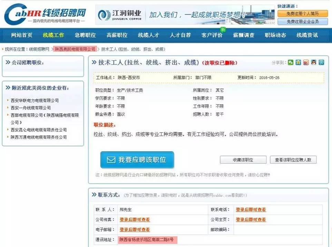Click the 附近招此类岗位的企业有 panel header
The width and height of the screenshot is (332, 247).
40,88
